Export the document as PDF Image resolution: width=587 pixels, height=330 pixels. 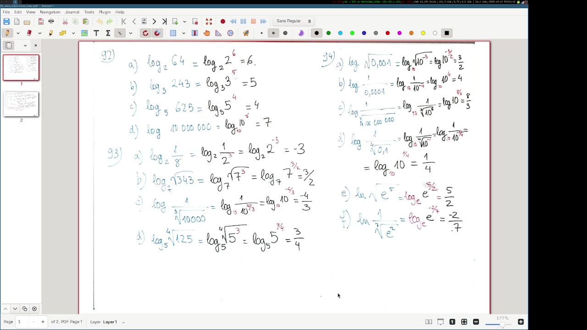(41, 22)
